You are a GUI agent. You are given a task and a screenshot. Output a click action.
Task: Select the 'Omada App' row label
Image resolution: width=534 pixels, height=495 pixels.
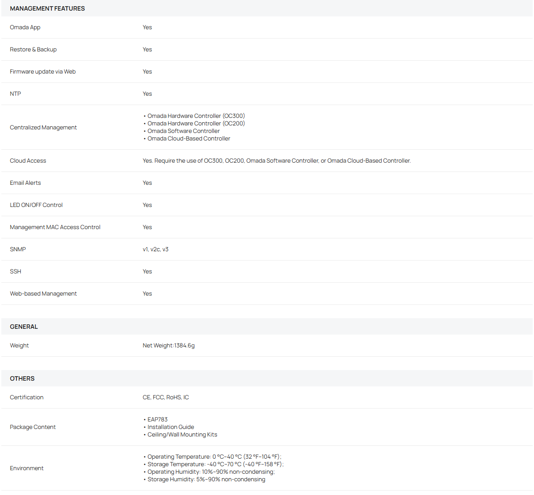(25, 27)
